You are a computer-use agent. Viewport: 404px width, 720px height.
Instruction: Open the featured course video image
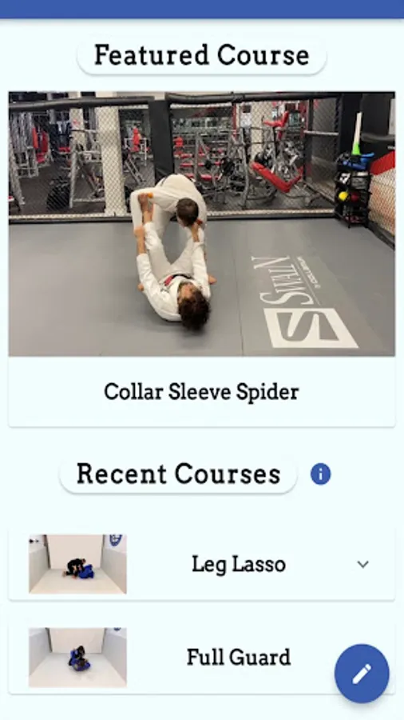[202, 224]
